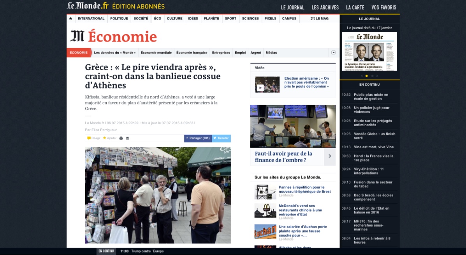The width and height of the screenshot is (466, 255).
Task: Open the McDonald's article thumbnail
Action: (266, 211)
